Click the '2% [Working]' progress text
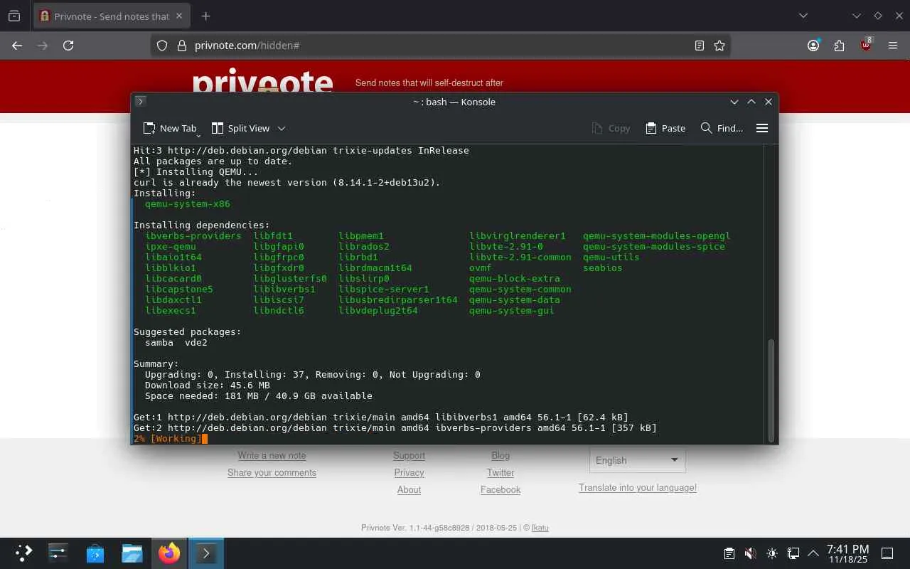910x569 pixels. tap(168, 439)
